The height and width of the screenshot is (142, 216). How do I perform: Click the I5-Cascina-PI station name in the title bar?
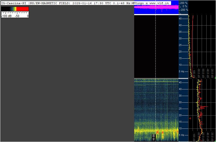point(14,3)
